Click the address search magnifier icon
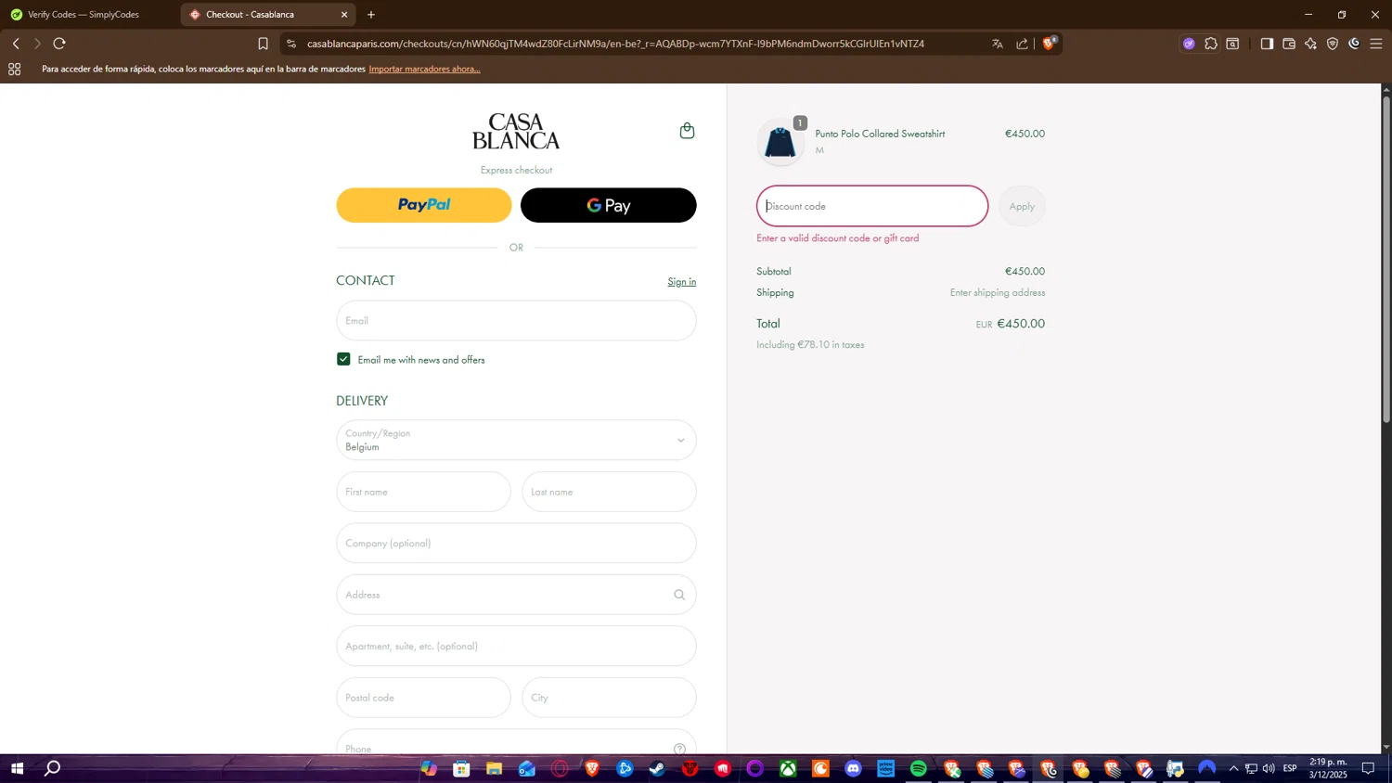 click(679, 595)
